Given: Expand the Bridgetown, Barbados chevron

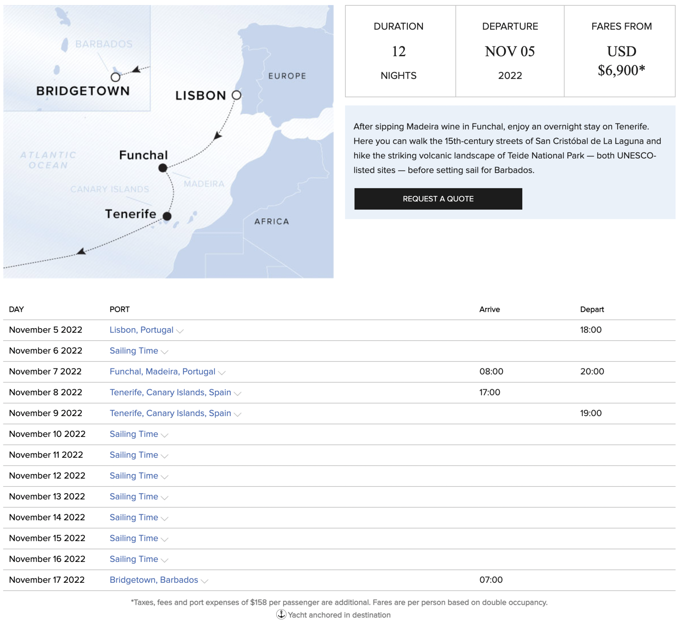Looking at the screenshot, I should [204, 581].
